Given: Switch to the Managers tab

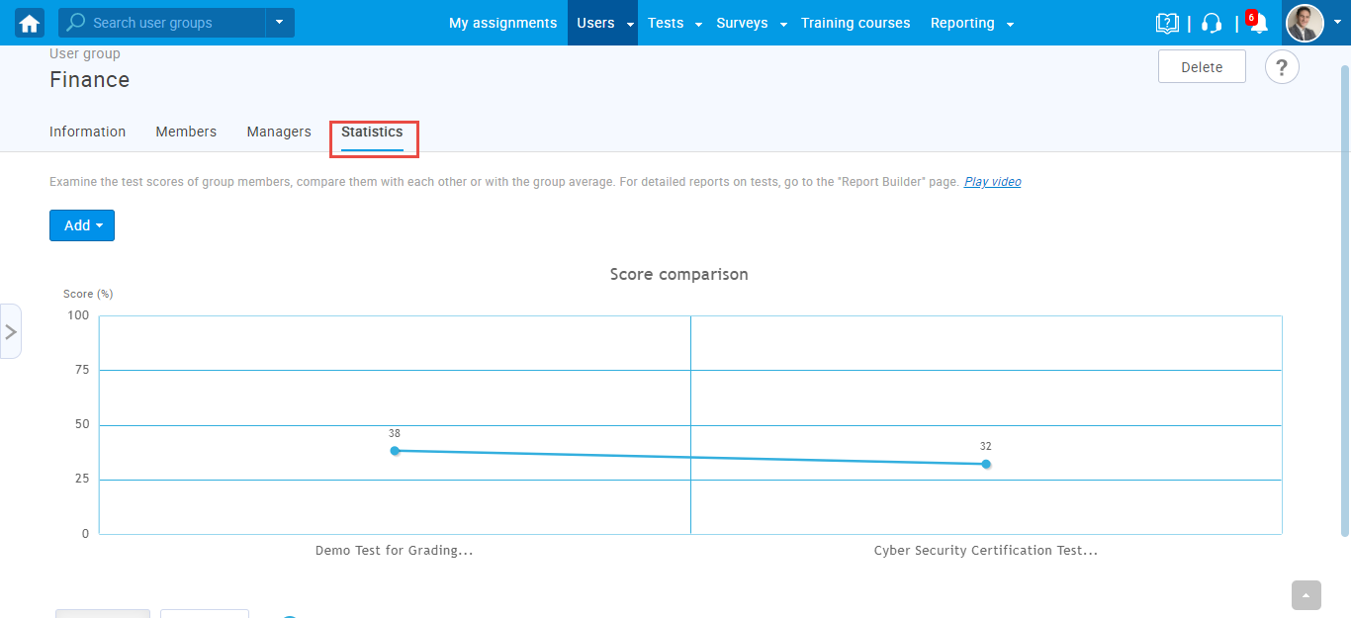Looking at the screenshot, I should pyautogui.click(x=279, y=132).
